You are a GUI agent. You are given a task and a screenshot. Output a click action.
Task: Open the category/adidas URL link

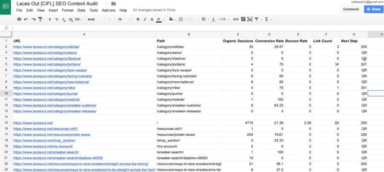point(46,47)
